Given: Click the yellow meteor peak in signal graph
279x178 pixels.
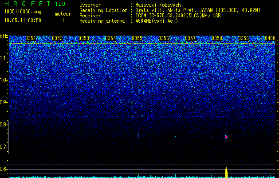Looking at the screenshot, I should click(226, 173).
